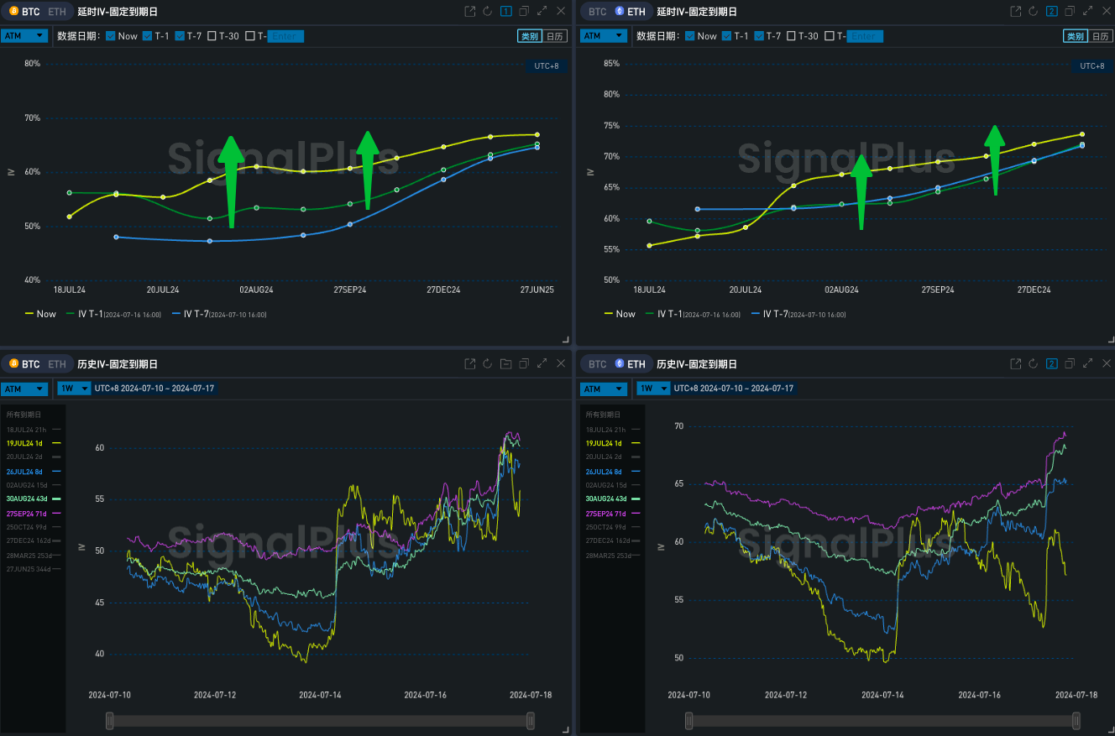The width and height of the screenshot is (1115, 736).
Task: Click the numbered '2' link icon in ETH term structure panel
Action: 1052,12
